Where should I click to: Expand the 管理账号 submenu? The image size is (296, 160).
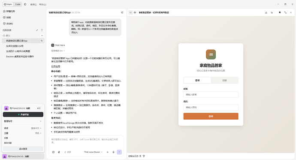coord(23,121)
